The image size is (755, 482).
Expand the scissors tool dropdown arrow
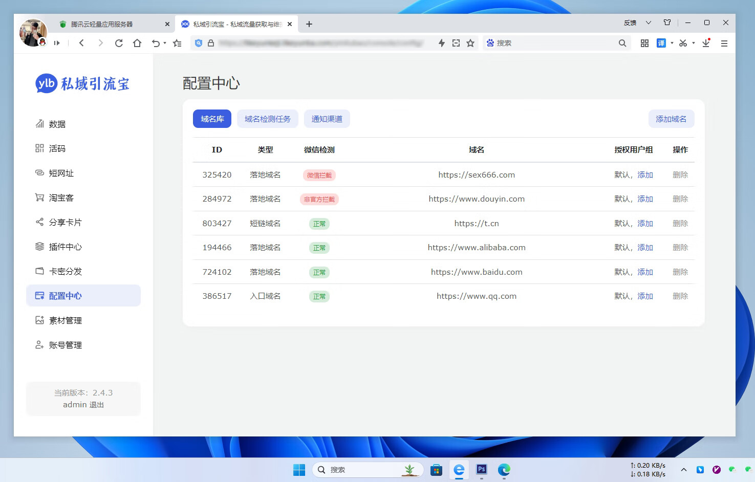pyautogui.click(x=693, y=43)
